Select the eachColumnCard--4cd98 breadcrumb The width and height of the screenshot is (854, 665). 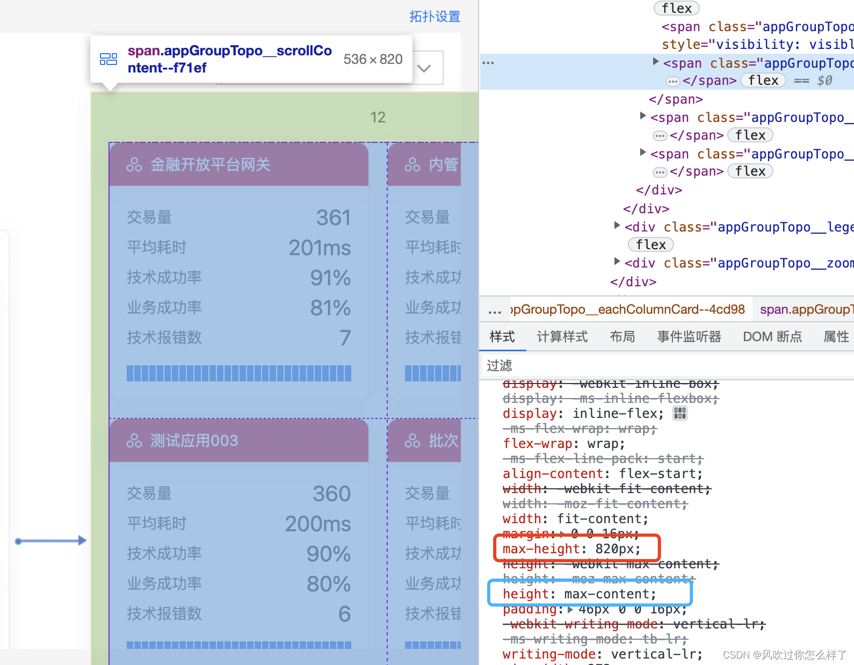pos(627,309)
